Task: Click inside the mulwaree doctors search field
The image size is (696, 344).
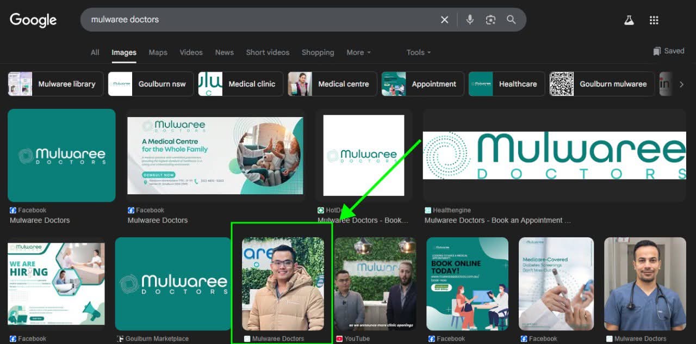Action: 261,20
